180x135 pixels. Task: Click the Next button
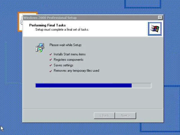coord(126,116)
